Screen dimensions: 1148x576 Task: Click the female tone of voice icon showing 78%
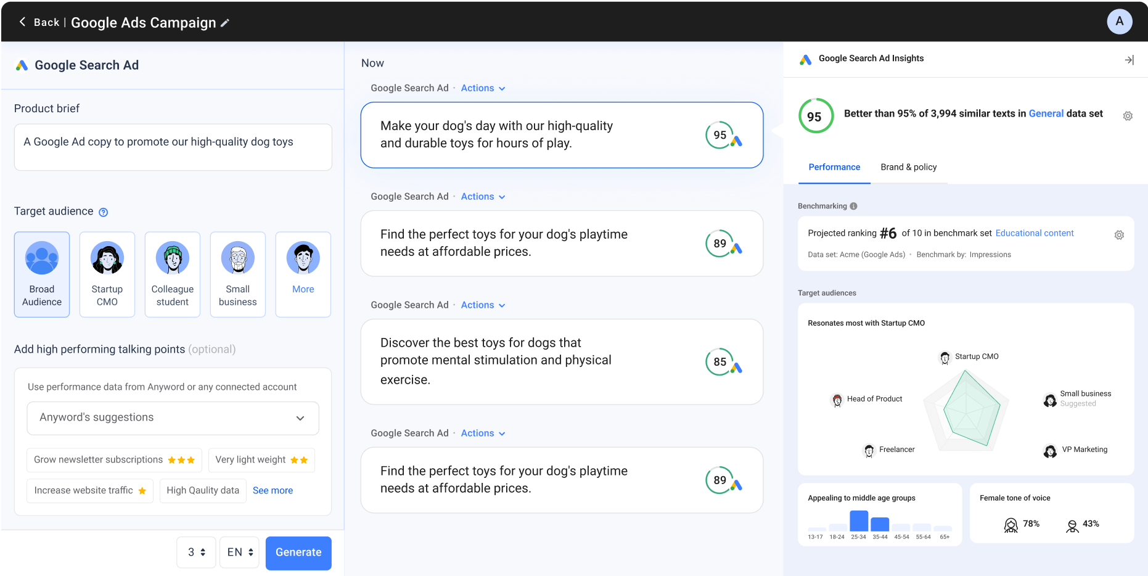coord(1011,525)
